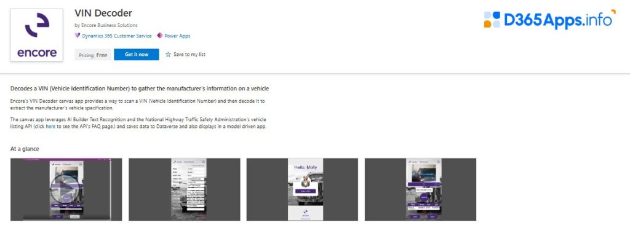Click the Power Apps diamond icon
Image resolution: width=630 pixels, height=225 pixels.
[160, 36]
